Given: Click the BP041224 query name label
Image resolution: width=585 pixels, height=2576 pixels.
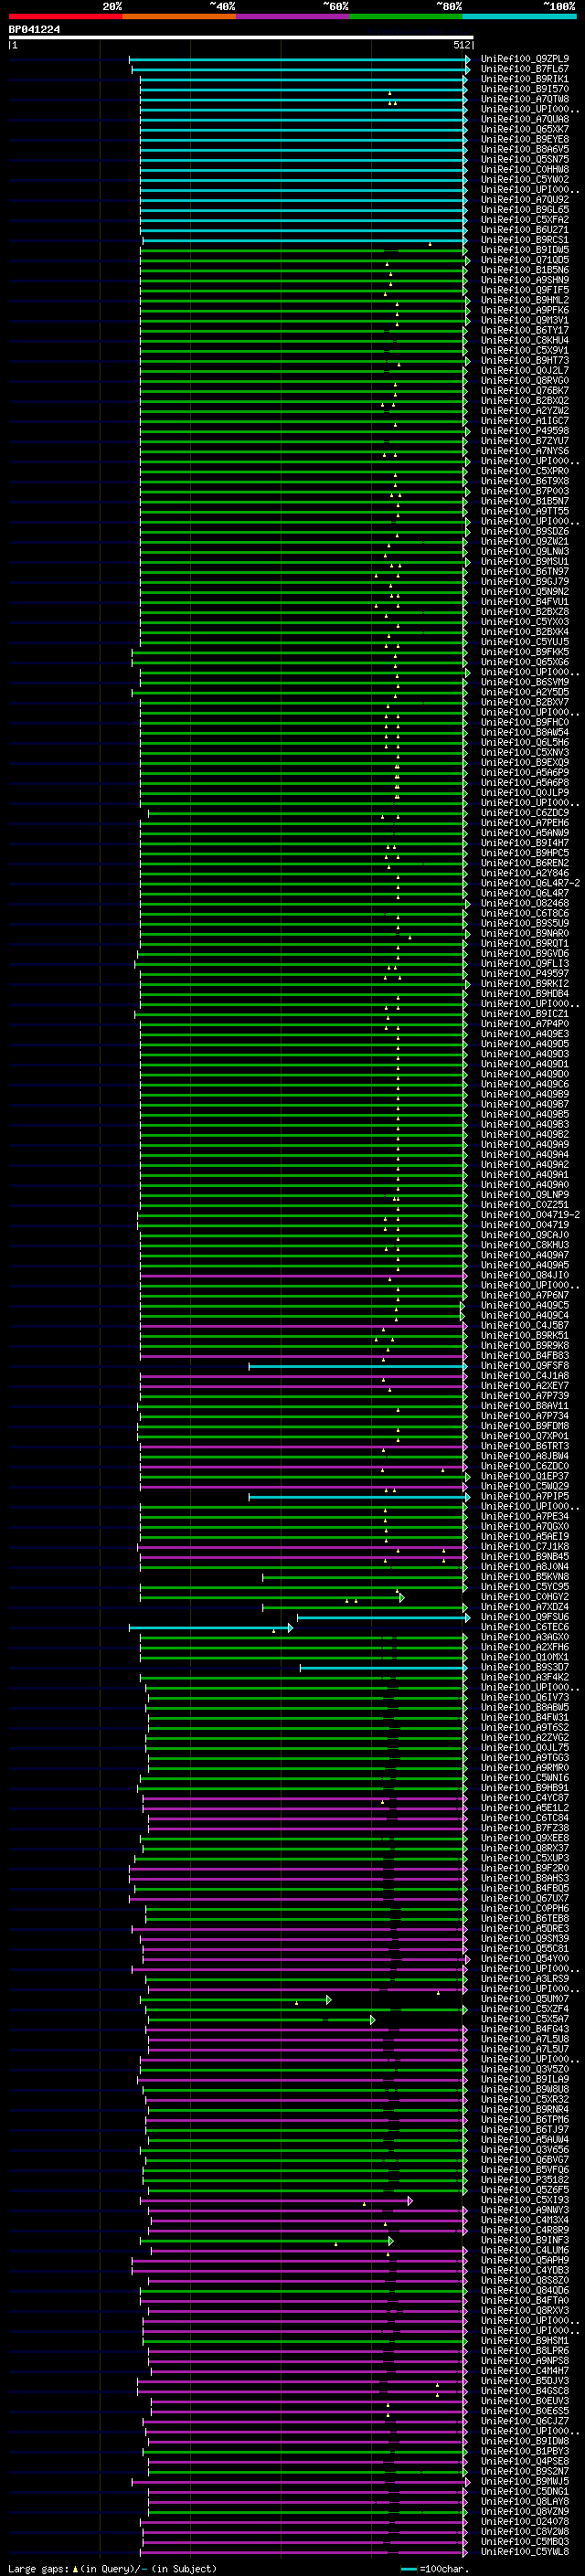Looking at the screenshot, I should [34, 30].
